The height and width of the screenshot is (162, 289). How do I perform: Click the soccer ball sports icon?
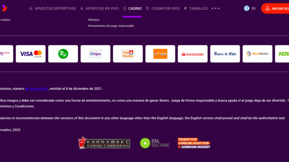pyautogui.click(x=31, y=9)
